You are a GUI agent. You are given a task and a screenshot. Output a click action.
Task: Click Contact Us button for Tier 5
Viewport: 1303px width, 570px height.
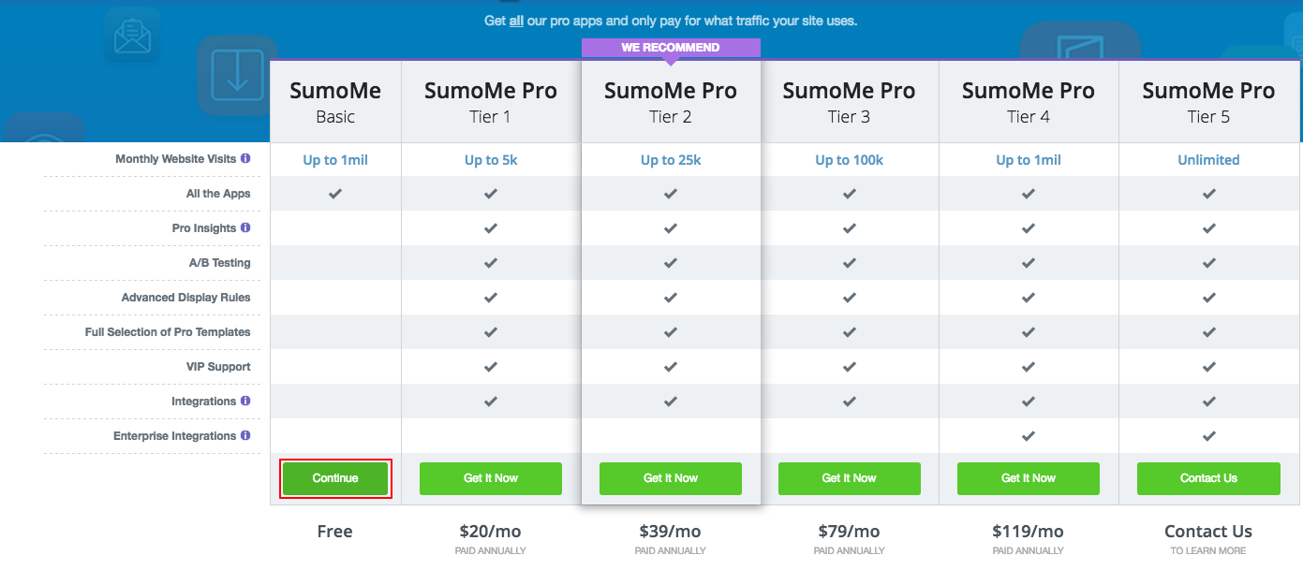(x=1208, y=478)
